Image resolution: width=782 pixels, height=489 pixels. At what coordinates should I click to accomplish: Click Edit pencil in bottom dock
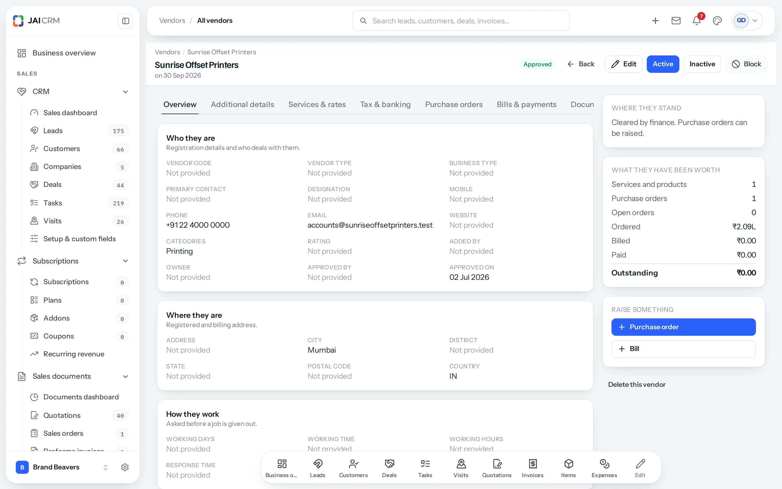[x=640, y=468]
